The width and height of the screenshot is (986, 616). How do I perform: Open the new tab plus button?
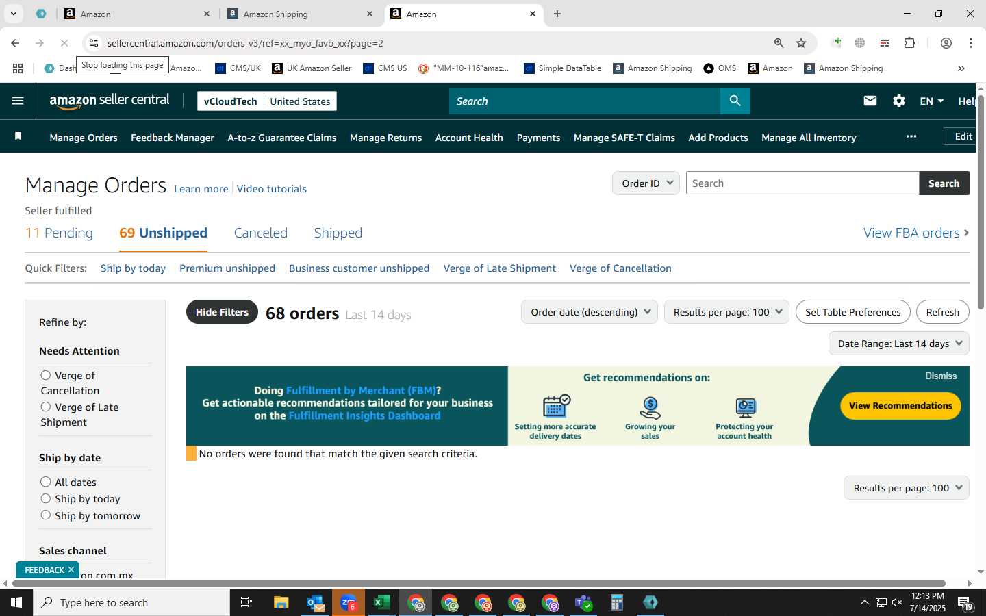click(x=557, y=14)
